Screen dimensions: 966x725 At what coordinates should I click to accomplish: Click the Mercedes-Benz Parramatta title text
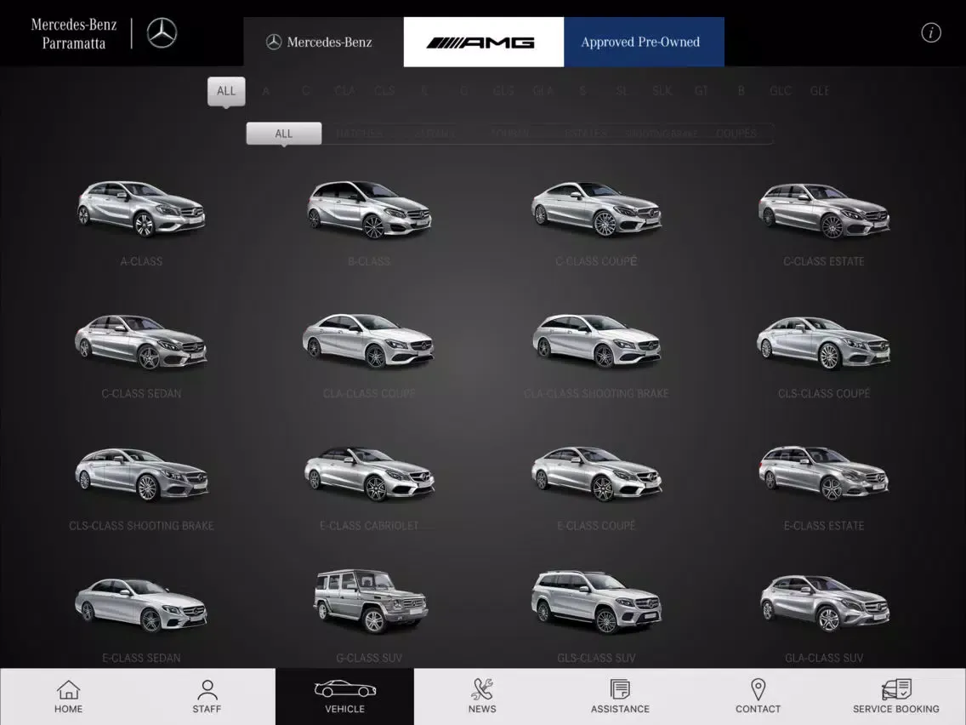(x=73, y=33)
